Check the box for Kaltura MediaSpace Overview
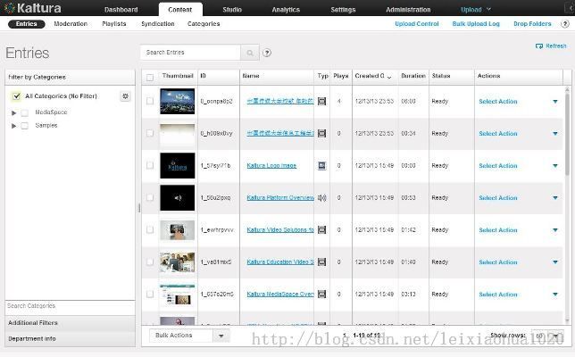The height and width of the screenshot is (357, 575). [x=150, y=294]
